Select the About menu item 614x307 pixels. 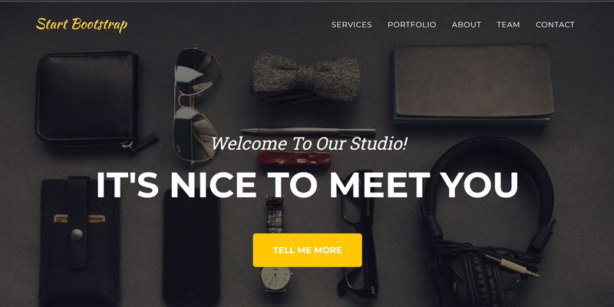tap(467, 25)
